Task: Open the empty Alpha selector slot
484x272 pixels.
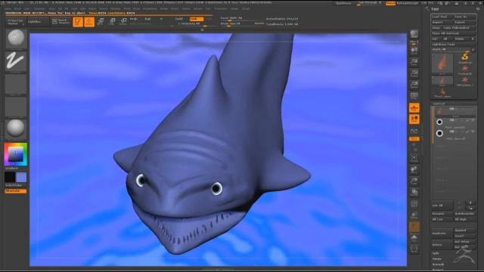Action: (x=16, y=85)
